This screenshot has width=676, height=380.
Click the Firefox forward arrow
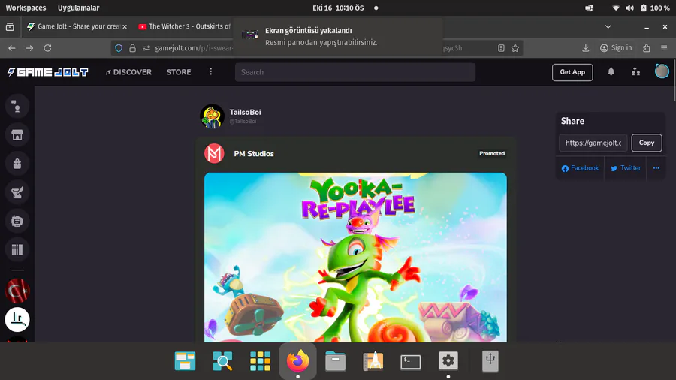29,48
